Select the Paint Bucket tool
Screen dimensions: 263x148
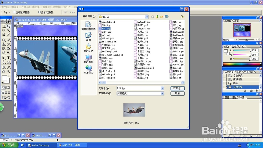8,48
